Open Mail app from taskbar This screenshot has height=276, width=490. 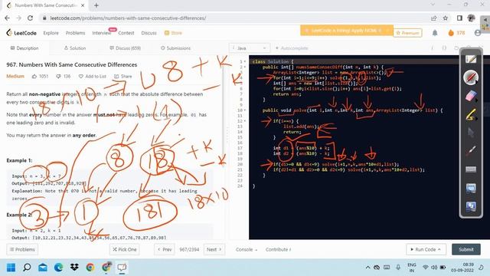(x=43, y=268)
